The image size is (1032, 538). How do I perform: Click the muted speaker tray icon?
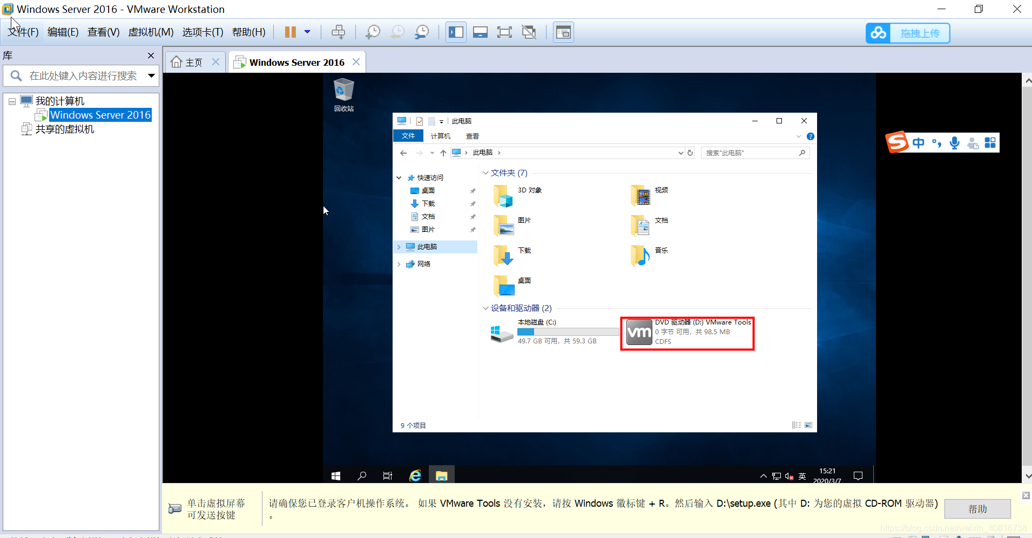point(789,476)
